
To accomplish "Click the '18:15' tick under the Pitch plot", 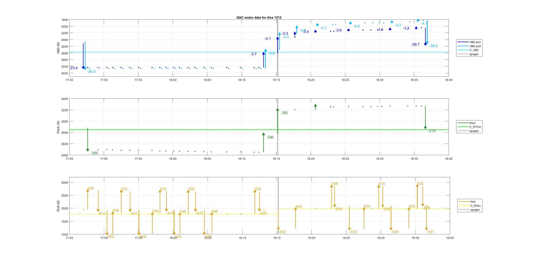I will point(276,159).
